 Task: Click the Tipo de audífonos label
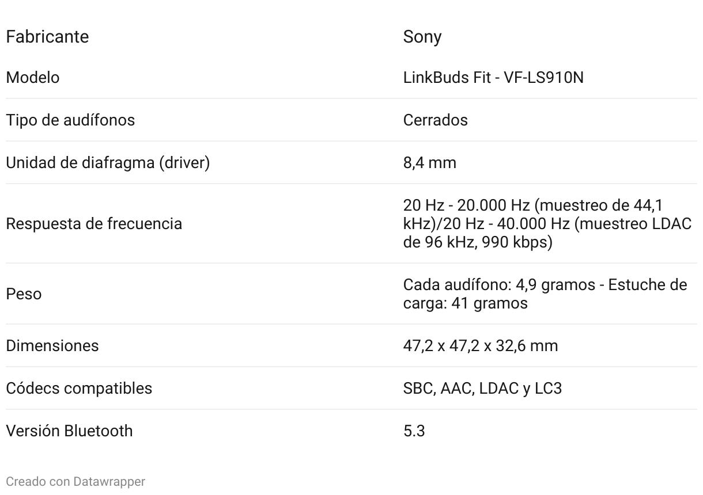(70, 120)
